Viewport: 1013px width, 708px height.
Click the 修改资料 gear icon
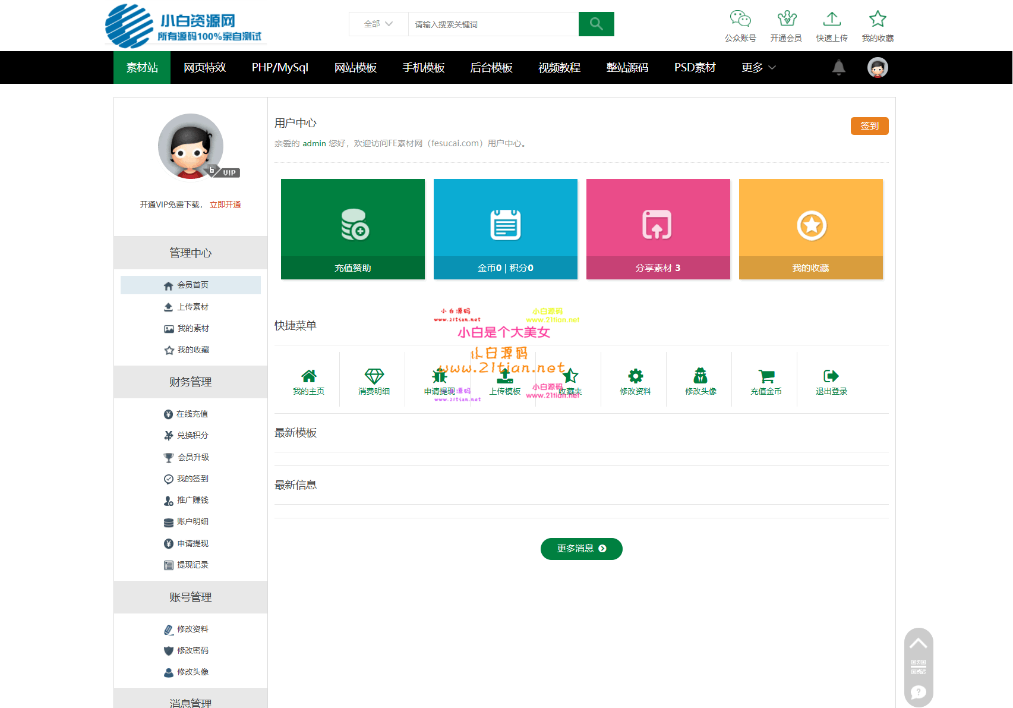(x=636, y=376)
